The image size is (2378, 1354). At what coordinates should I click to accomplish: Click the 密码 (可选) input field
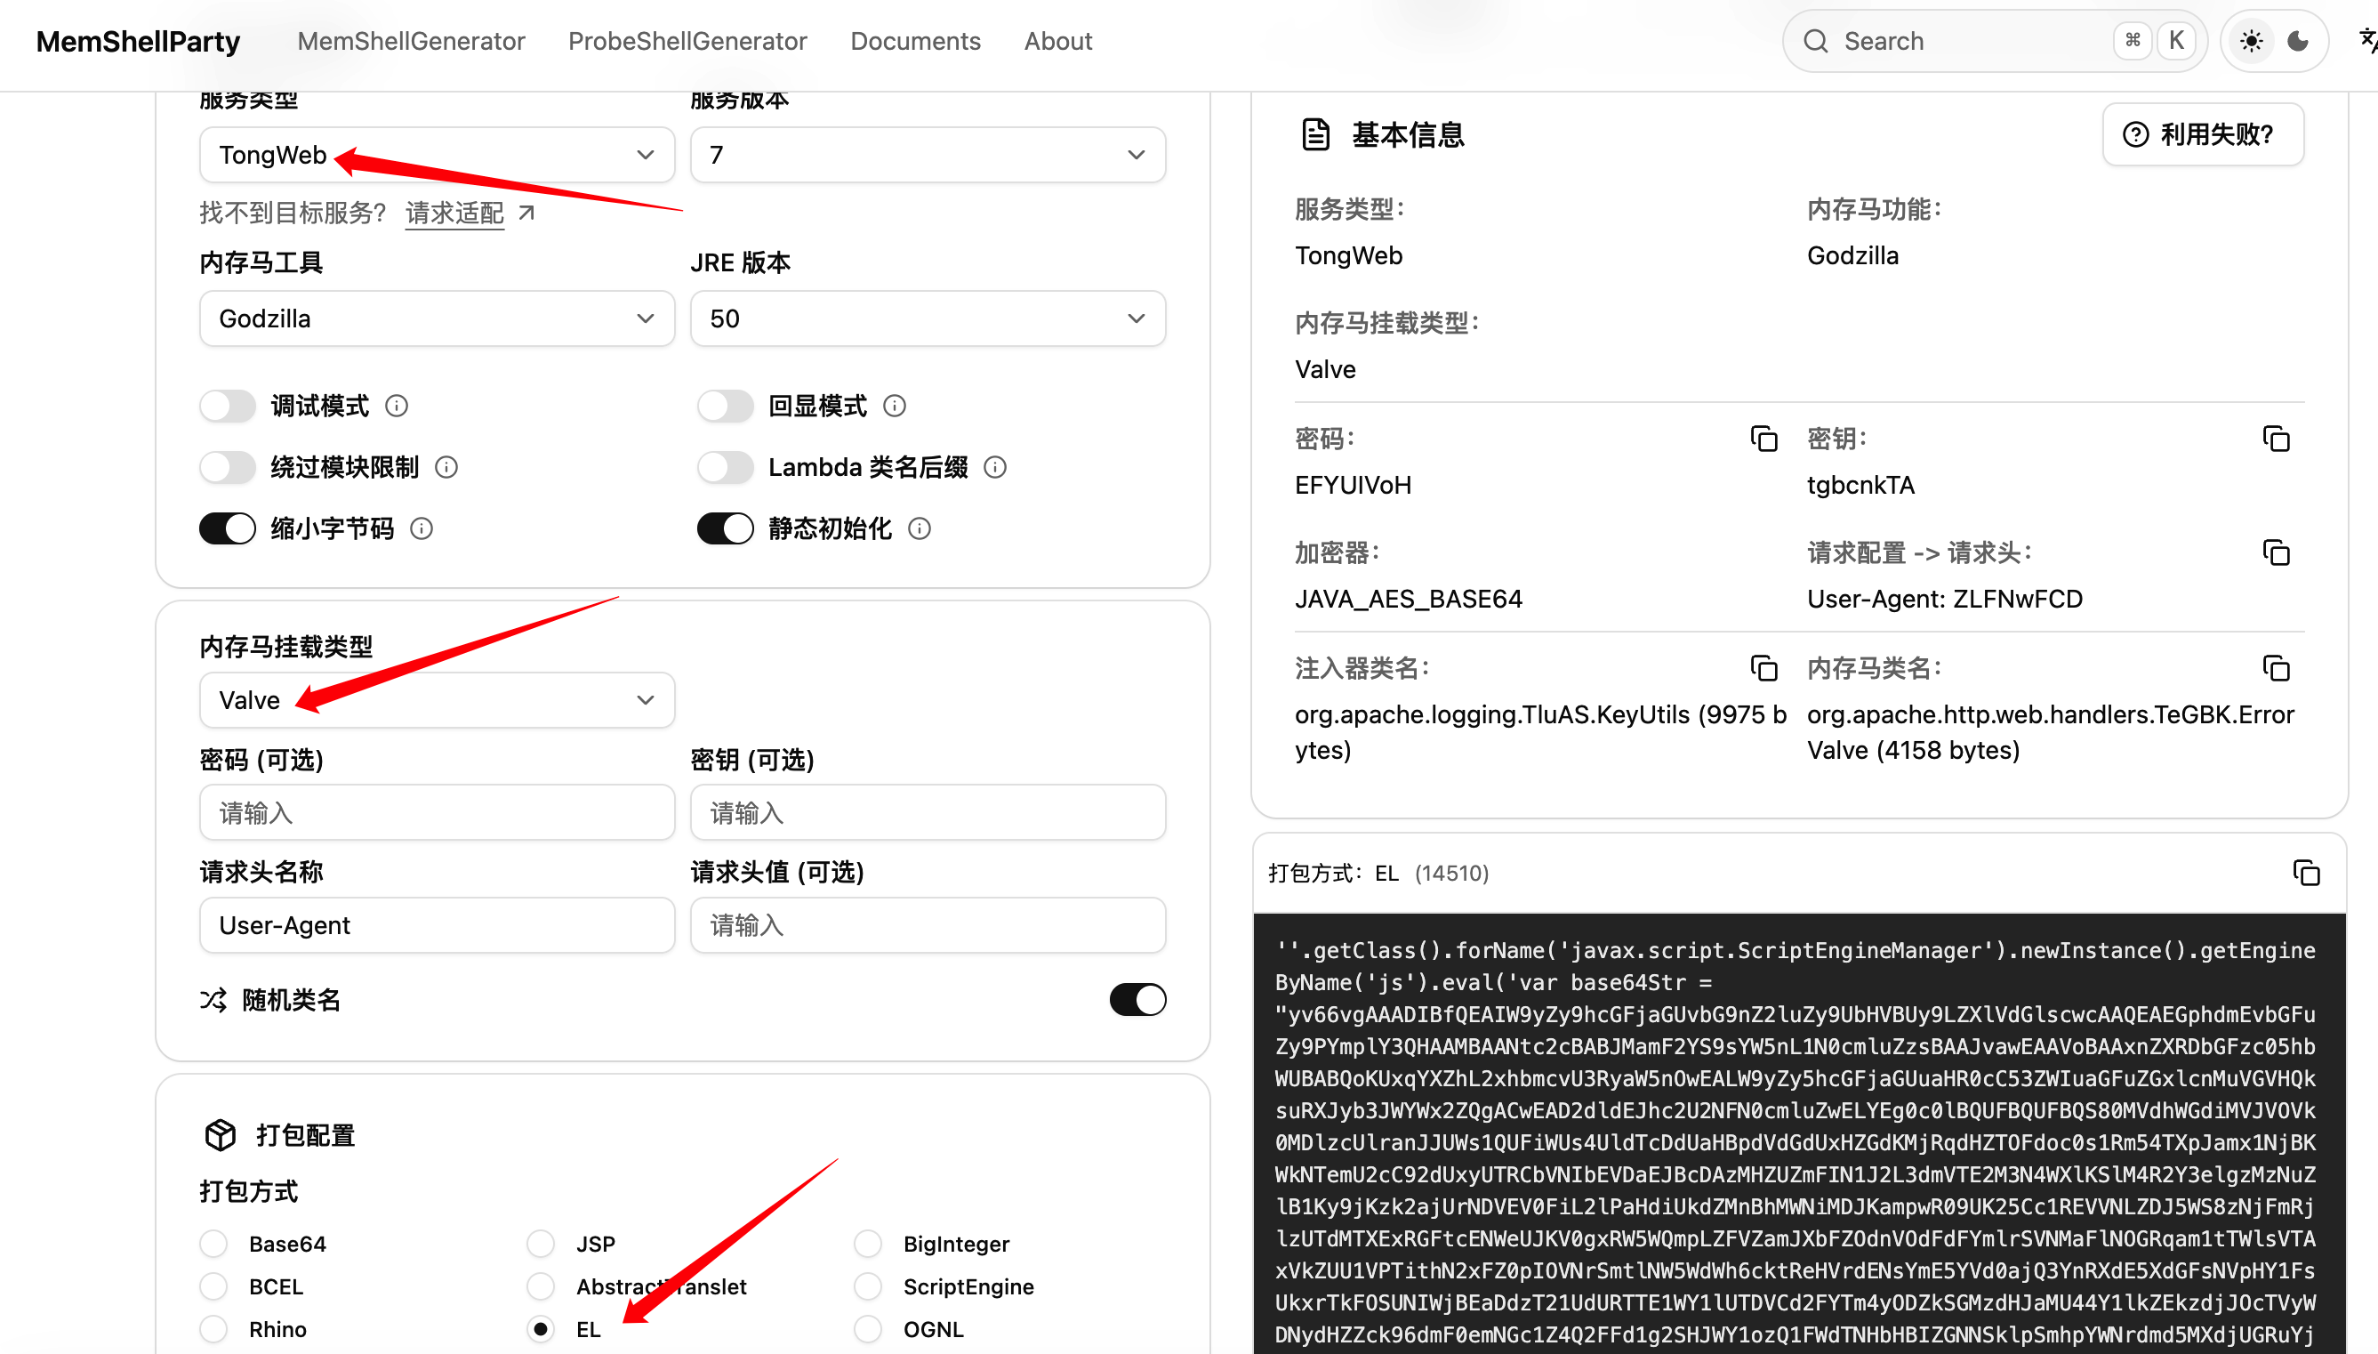click(437, 814)
